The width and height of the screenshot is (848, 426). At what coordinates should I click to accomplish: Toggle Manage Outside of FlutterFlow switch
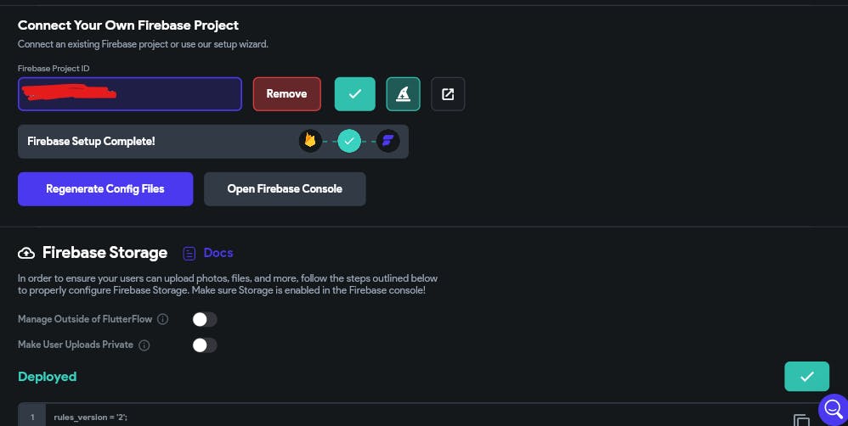click(205, 320)
